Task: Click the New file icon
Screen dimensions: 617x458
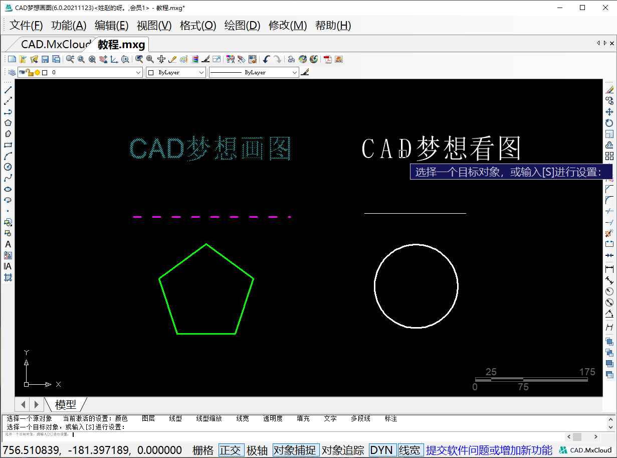Action: click(12, 59)
